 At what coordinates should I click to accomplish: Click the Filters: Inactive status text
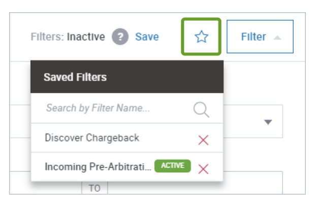[67, 37]
